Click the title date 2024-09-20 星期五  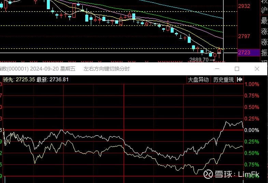point(53,69)
